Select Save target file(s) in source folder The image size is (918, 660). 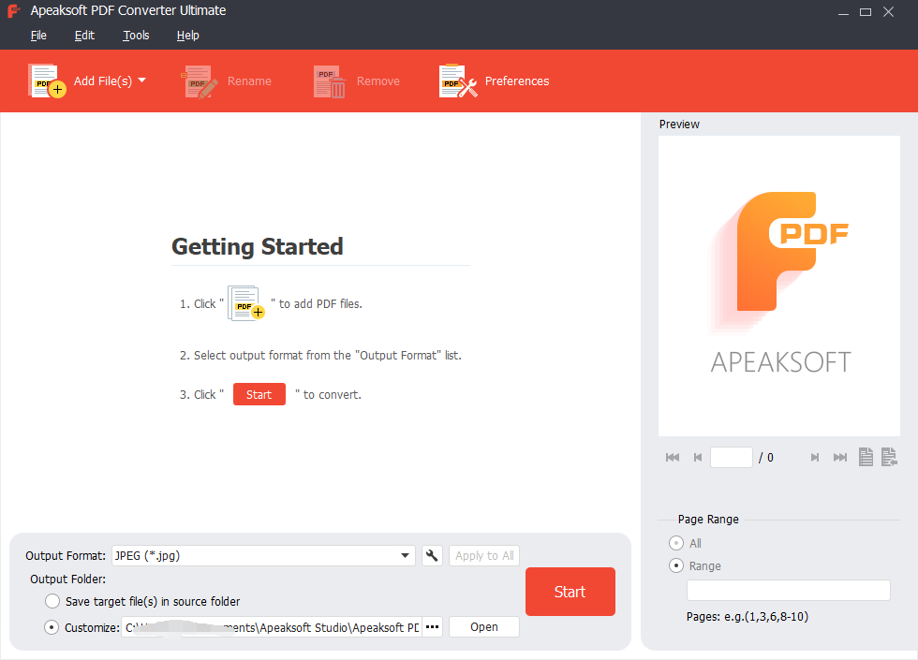52,601
